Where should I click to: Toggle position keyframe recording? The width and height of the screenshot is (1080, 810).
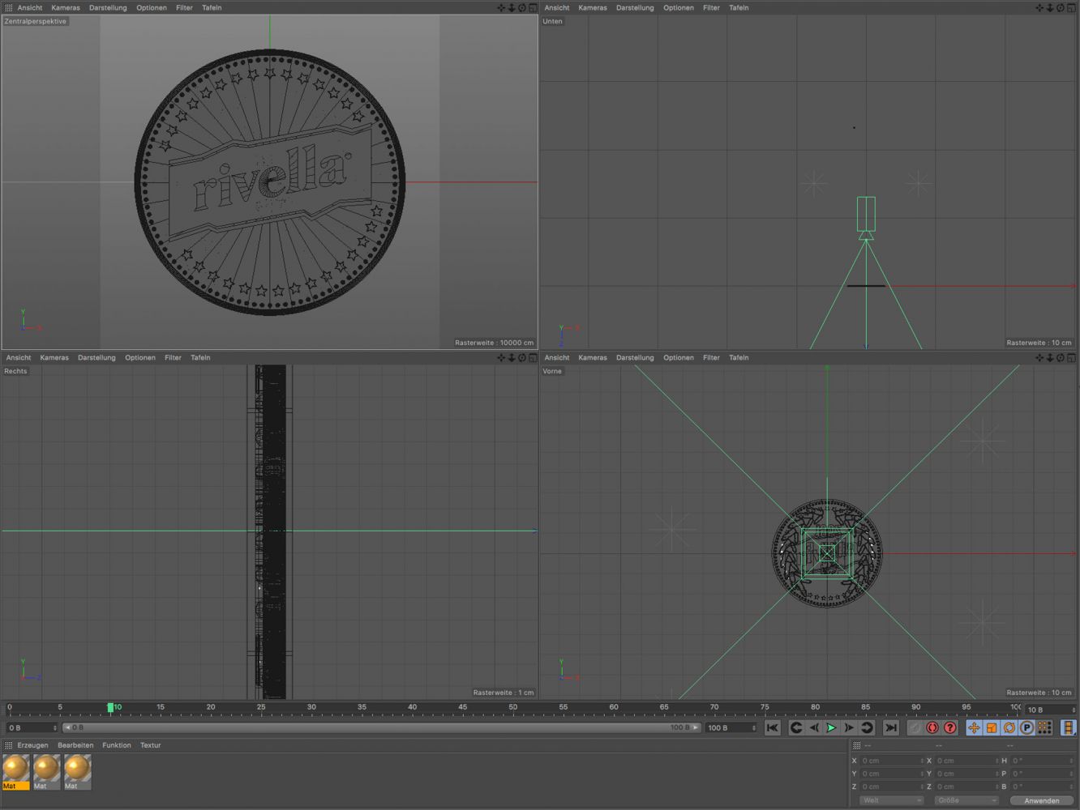click(974, 727)
